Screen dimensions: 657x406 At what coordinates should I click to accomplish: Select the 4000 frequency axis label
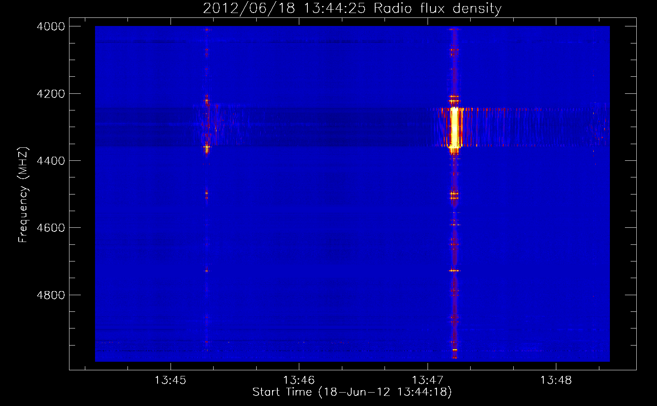(51, 26)
